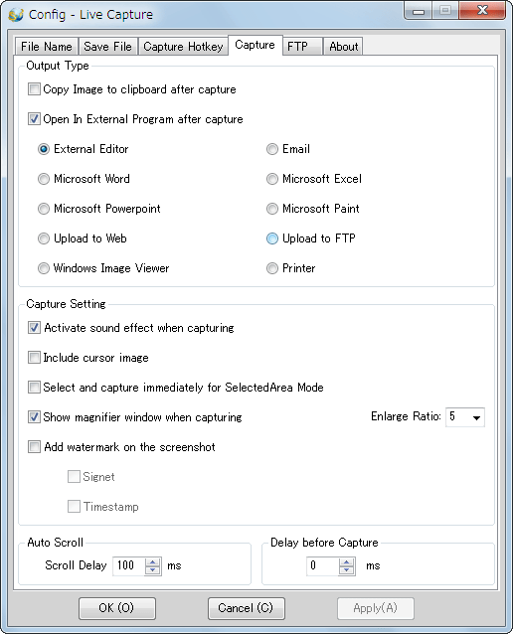This screenshot has height=634, width=513.
Task: Click the OK (O) button
Action: click(x=117, y=608)
